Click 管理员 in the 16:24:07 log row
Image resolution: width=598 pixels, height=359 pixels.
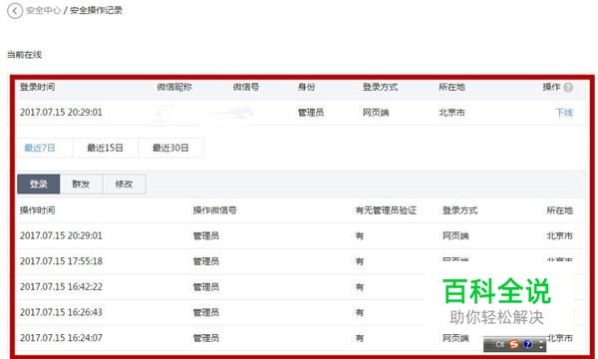click(206, 338)
